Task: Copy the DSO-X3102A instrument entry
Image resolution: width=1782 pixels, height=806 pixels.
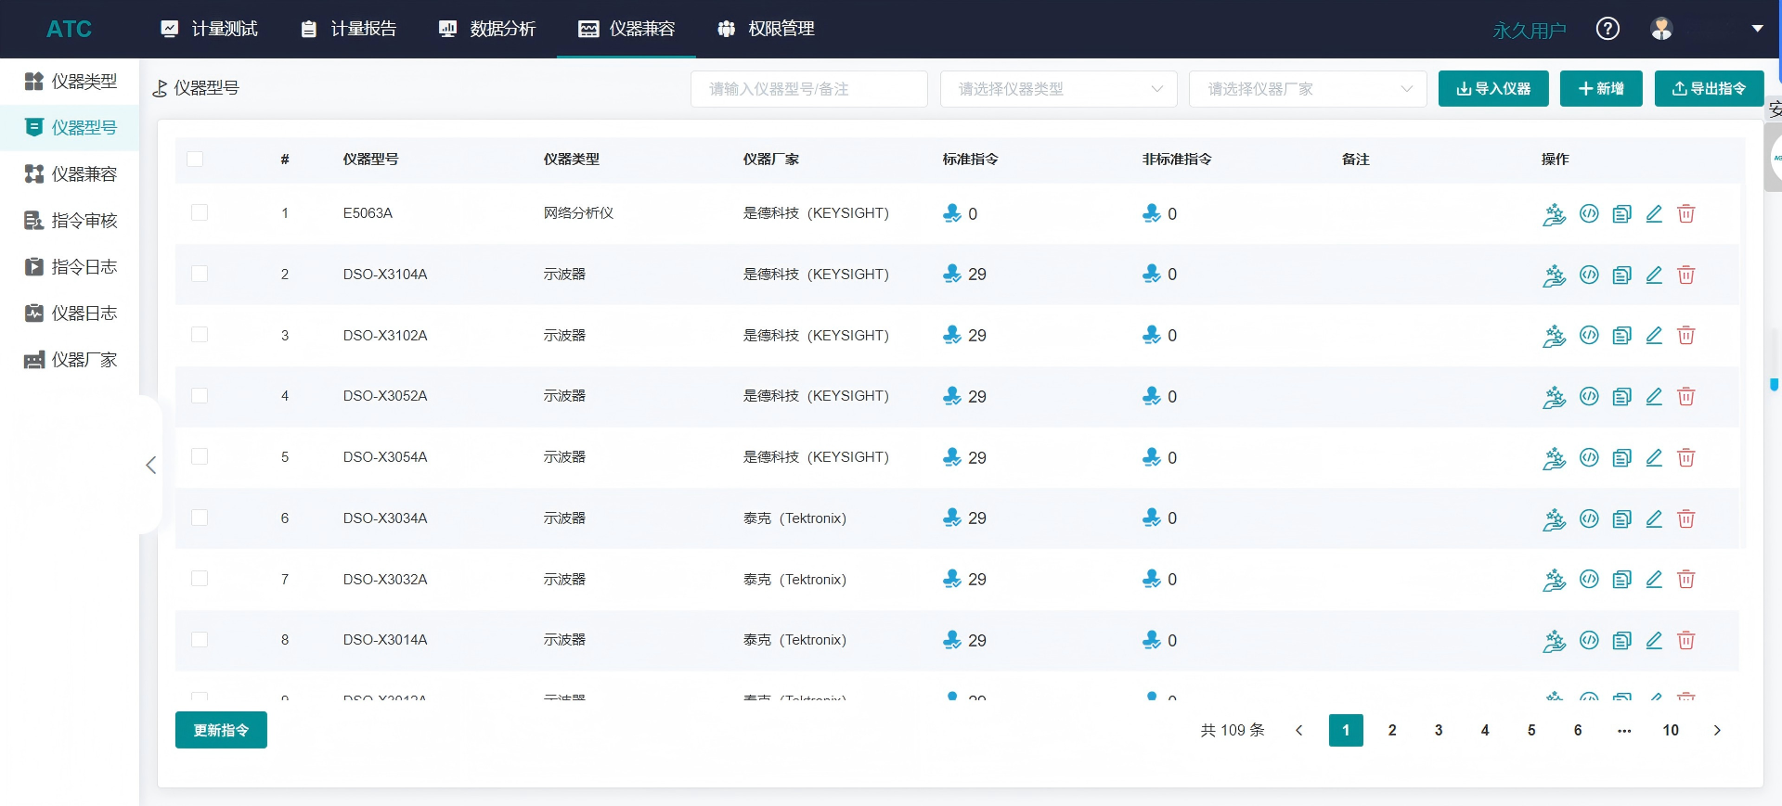Action: tap(1621, 335)
